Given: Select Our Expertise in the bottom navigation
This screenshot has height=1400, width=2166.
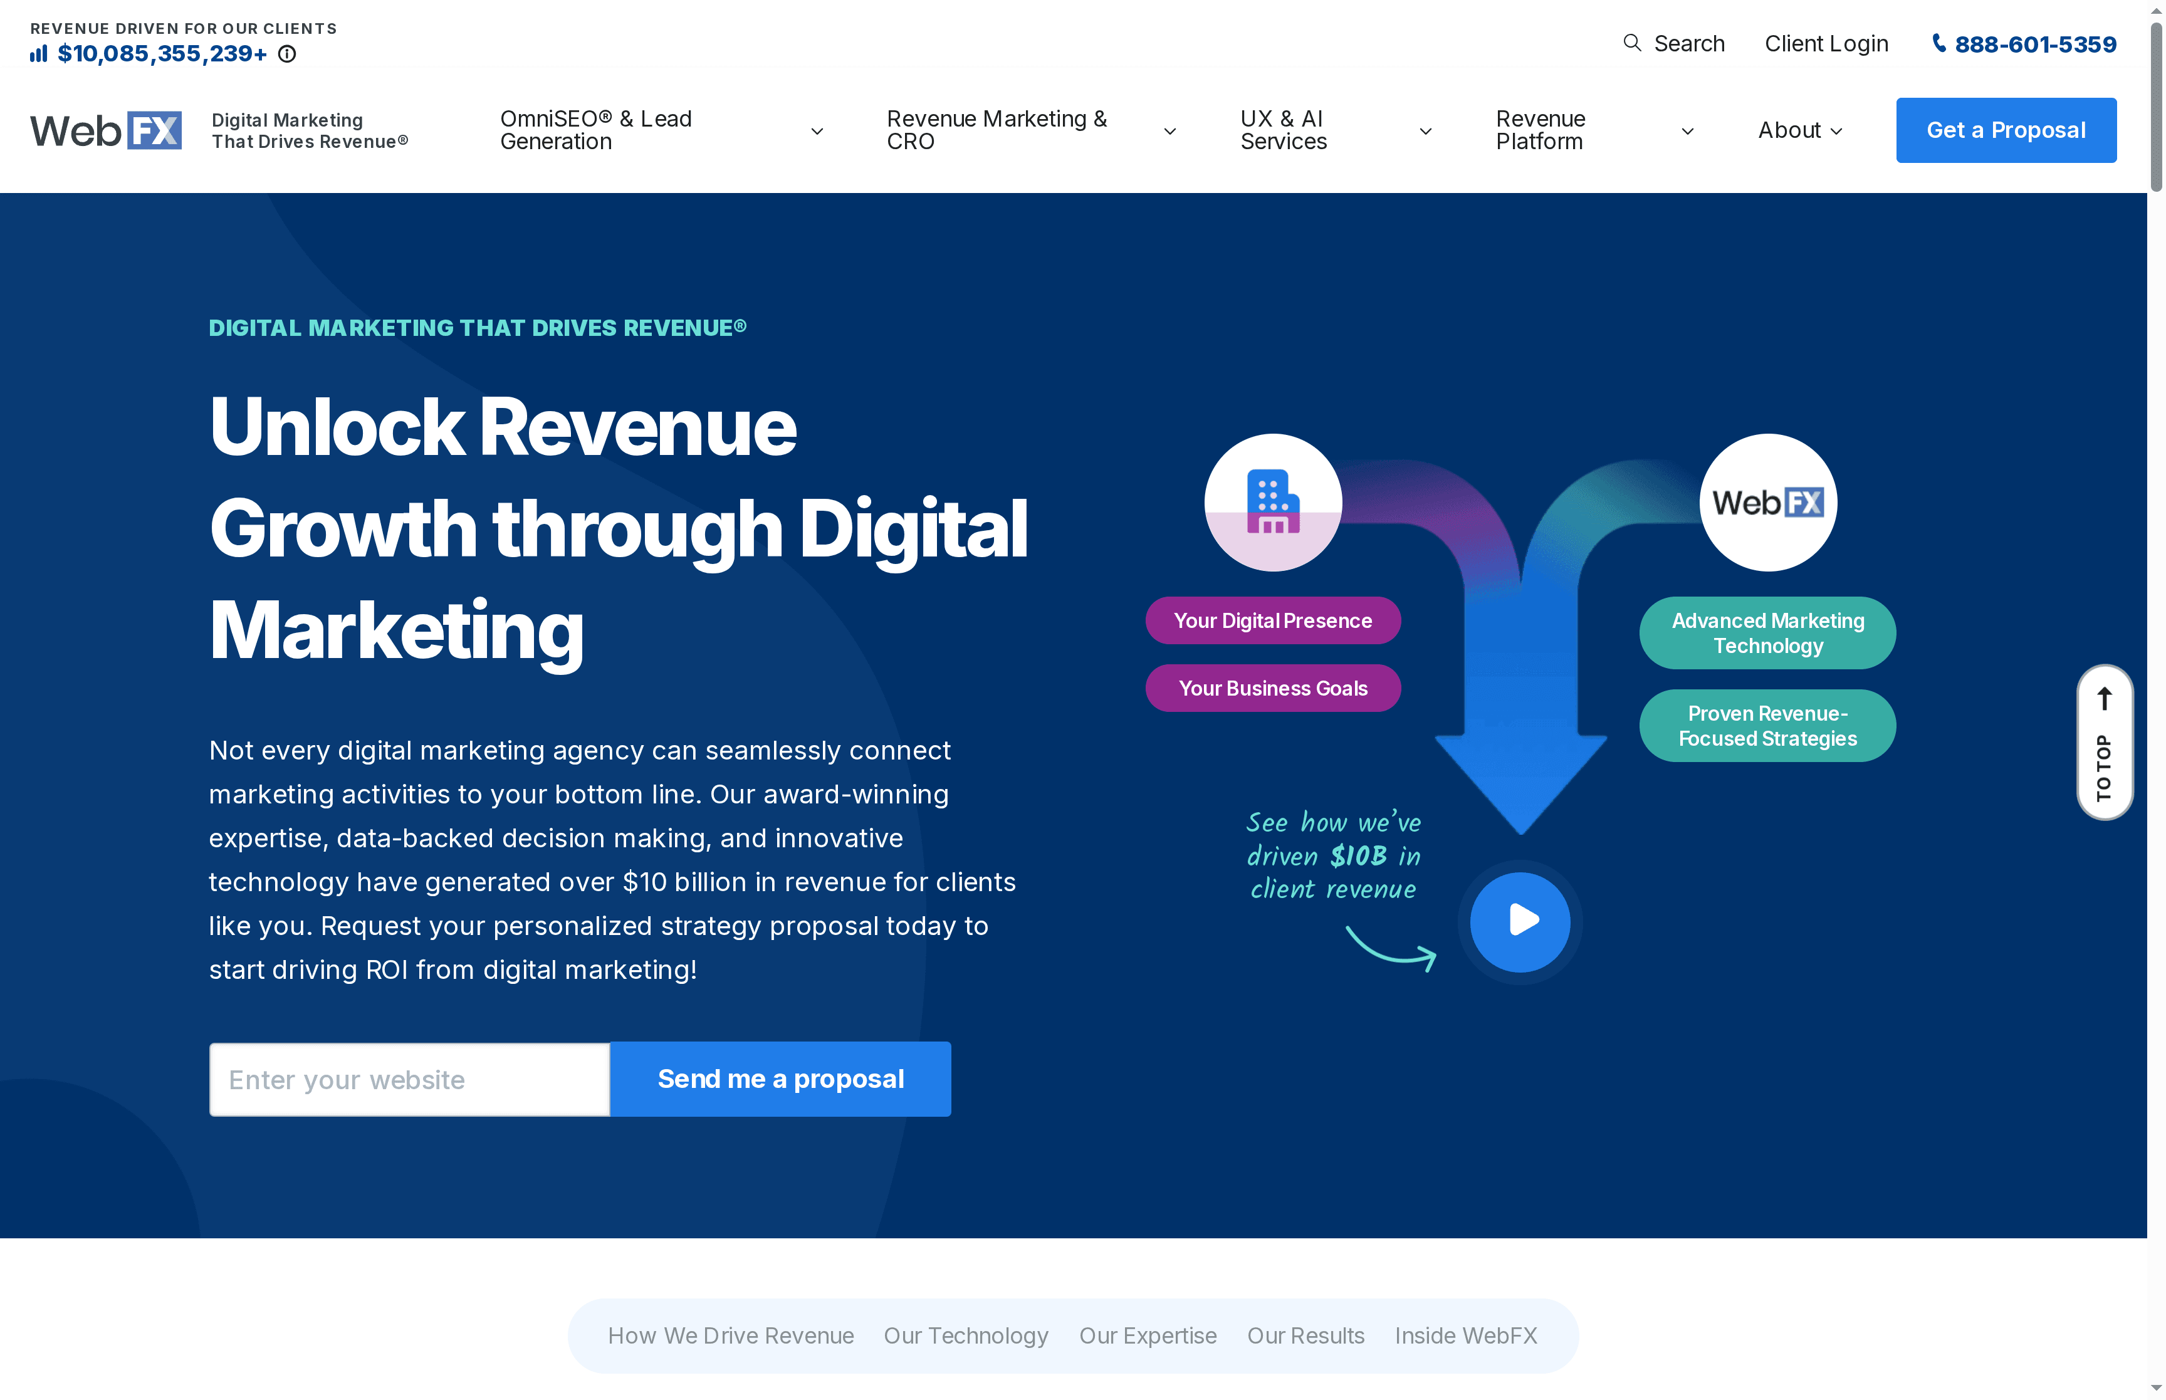Looking at the screenshot, I should (x=1148, y=1335).
